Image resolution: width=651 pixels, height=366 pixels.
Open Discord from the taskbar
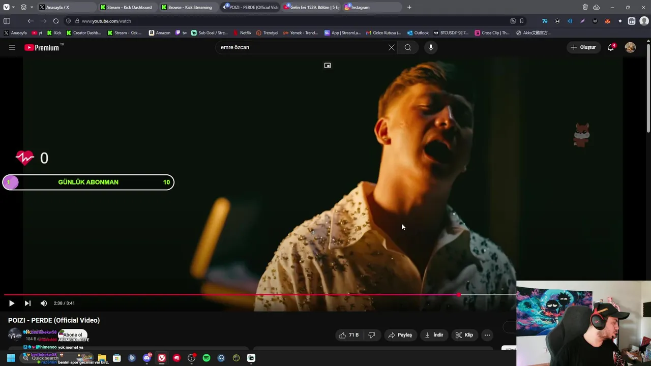tap(147, 358)
